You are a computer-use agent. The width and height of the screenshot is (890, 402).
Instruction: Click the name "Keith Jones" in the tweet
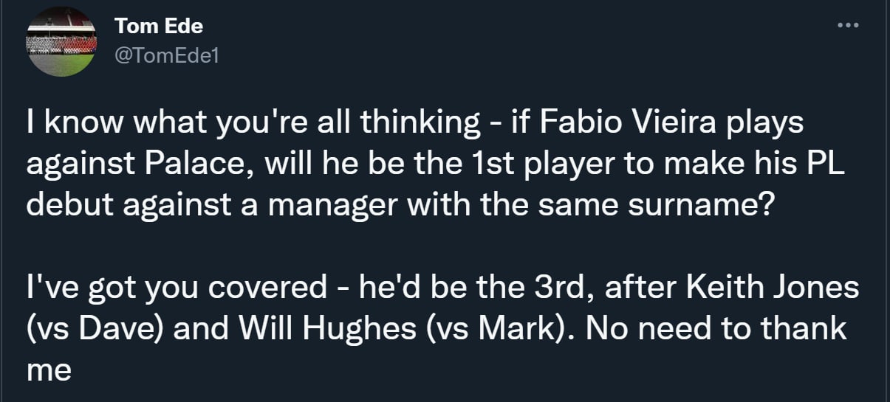[773, 287]
